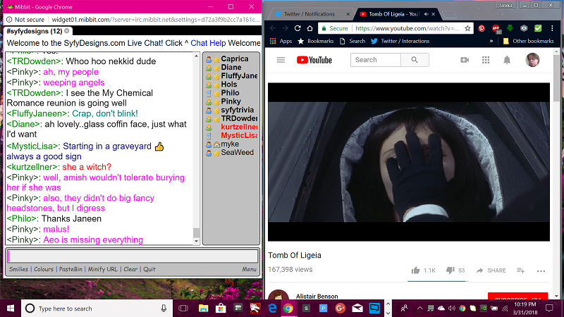Open a new Chrome tab
This screenshot has height=317, width=564.
(x=449, y=14)
